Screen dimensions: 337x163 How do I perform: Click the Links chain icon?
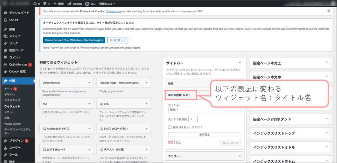tap(6, 43)
